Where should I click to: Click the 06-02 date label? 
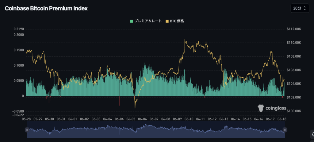pos(84,119)
